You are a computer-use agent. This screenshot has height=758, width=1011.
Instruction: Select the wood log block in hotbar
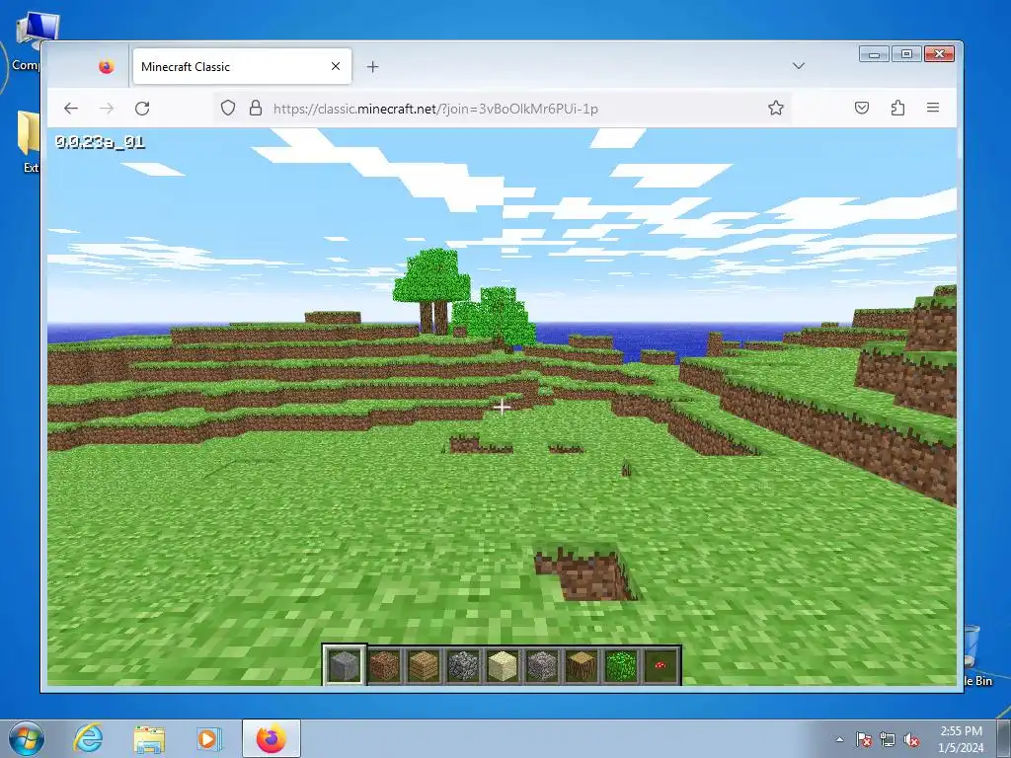[581, 664]
